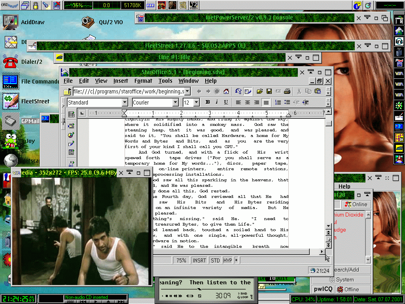This screenshot has width=405, height=304.
Task: Toggle HYP hyperlink mode in status bar
Action: pos(227,260)
